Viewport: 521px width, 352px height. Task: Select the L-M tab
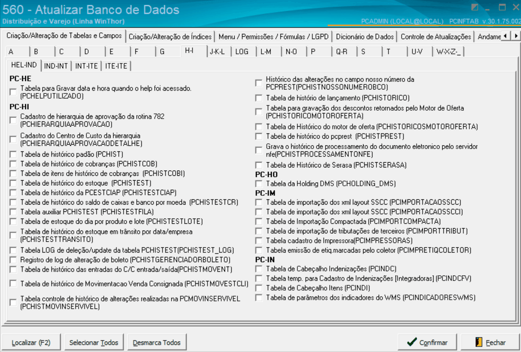(x=269, y=52)
